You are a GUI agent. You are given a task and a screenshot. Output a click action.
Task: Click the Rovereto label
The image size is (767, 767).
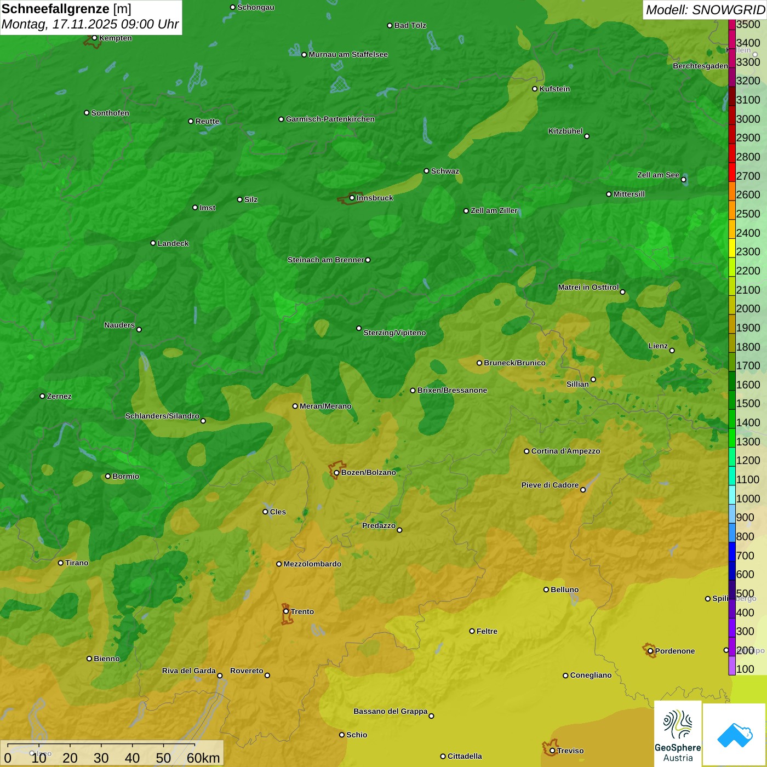click(247, 671)
